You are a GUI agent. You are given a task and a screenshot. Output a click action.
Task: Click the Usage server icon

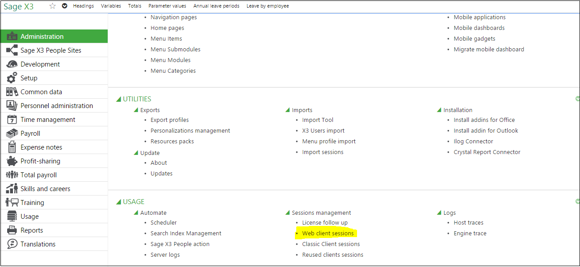(x=12, y=217)
